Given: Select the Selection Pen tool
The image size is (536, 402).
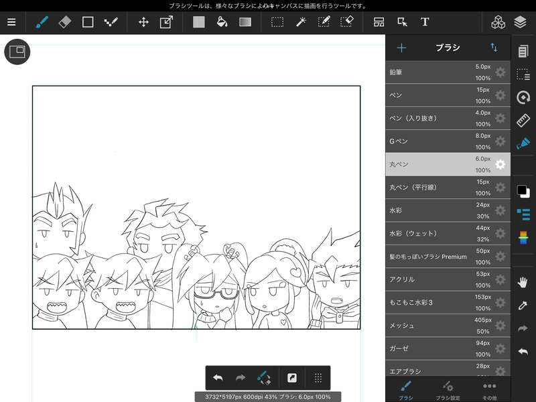Looking at the screenshot, I should coord(324,22).
